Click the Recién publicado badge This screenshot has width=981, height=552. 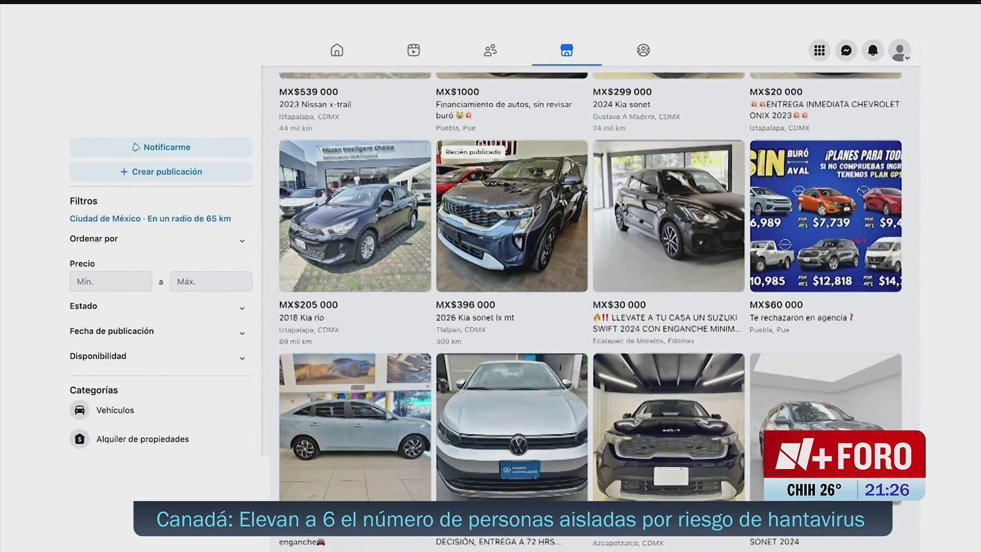473,152
